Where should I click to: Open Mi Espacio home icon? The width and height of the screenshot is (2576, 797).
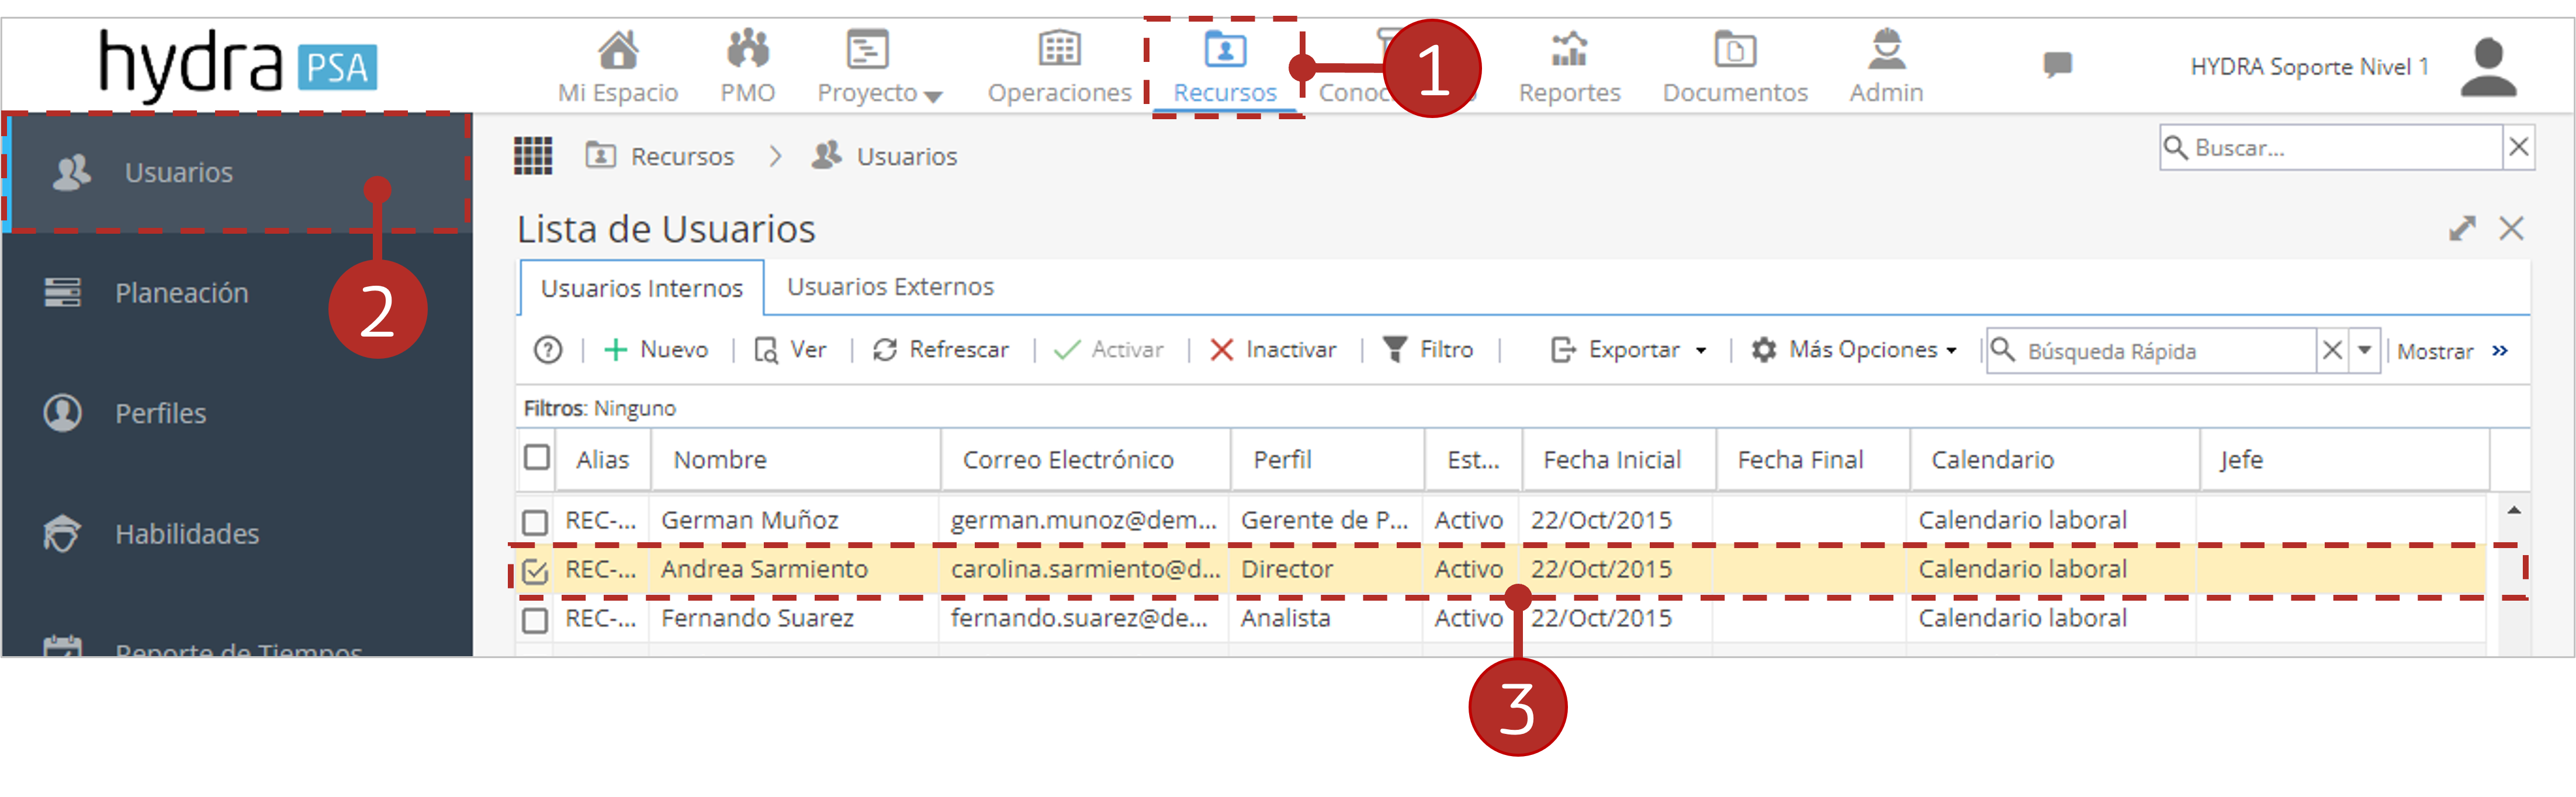coord(617,49)
